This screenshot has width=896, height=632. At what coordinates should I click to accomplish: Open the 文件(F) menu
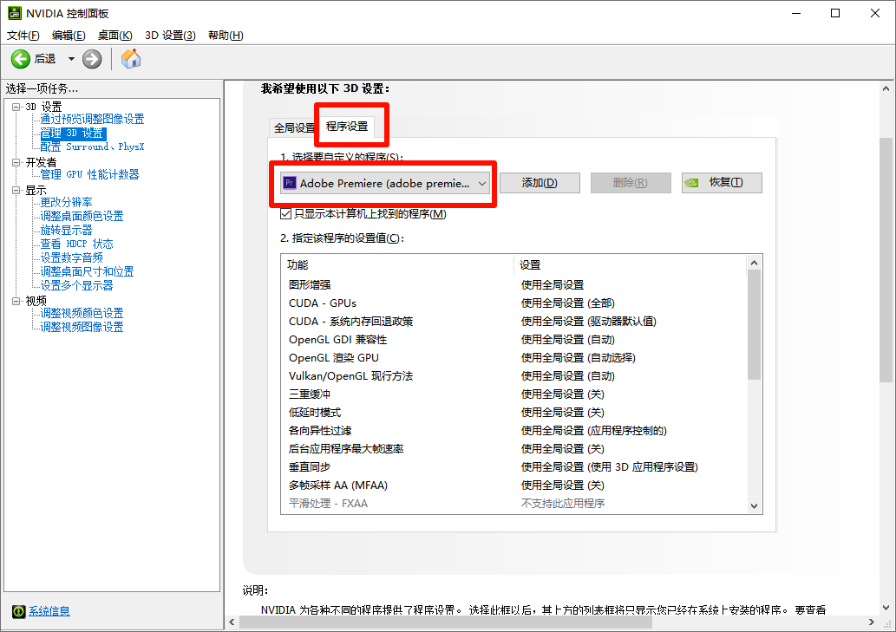tap(23, 36)
